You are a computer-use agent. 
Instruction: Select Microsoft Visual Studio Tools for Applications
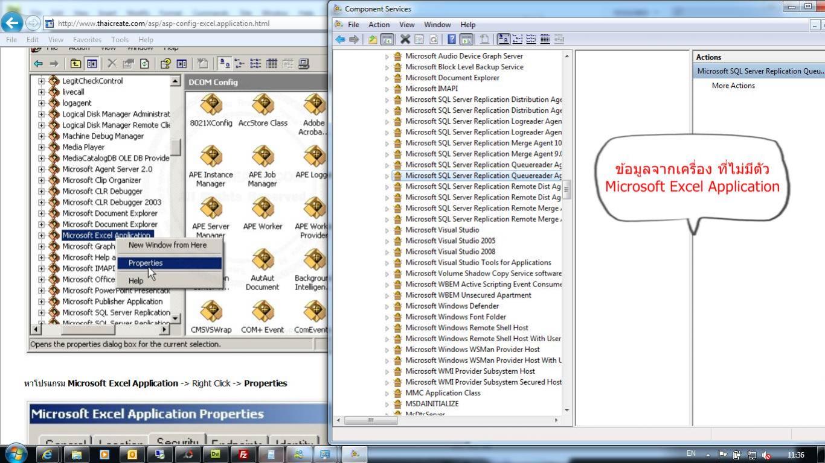tap(478, 262)
